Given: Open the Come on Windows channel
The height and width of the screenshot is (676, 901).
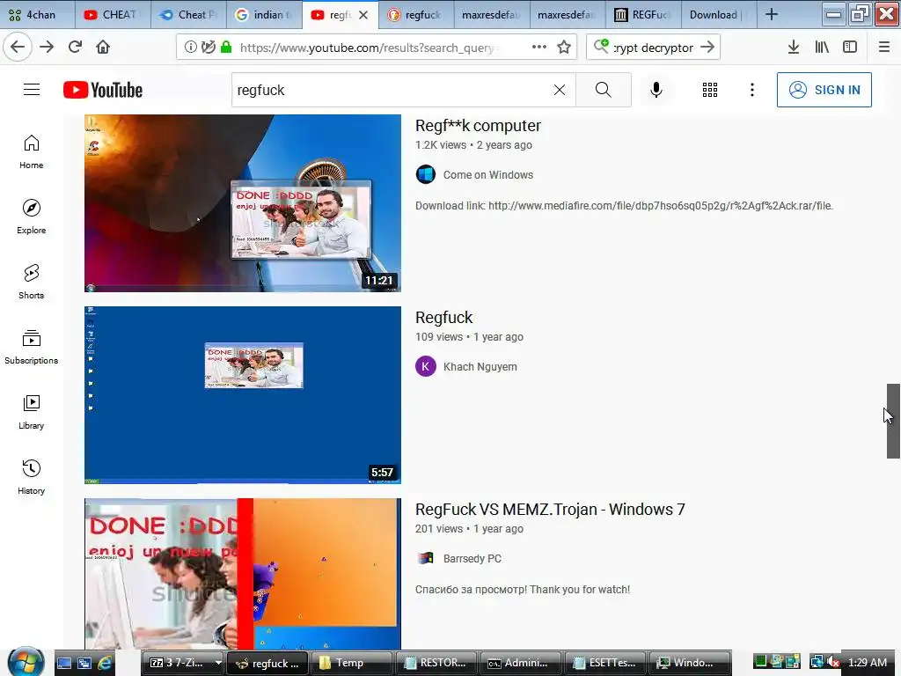Looking at the screenshot, I should [487, 175].
